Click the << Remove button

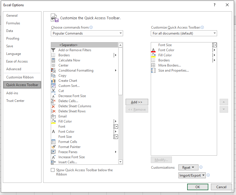click(137, 110)
